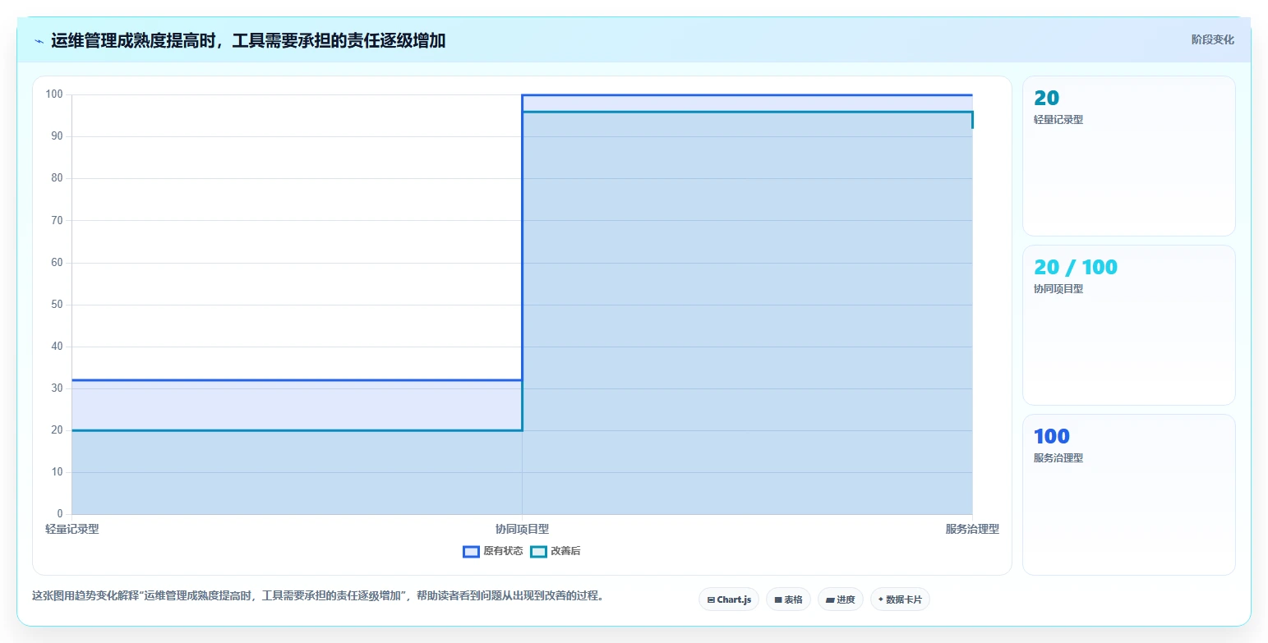Select the Chart.js tag

point(729,599)
